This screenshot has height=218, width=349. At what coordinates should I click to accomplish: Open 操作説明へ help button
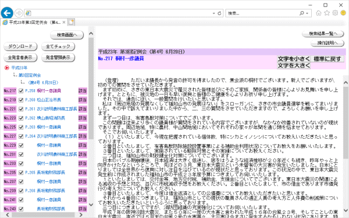point(327,43)
